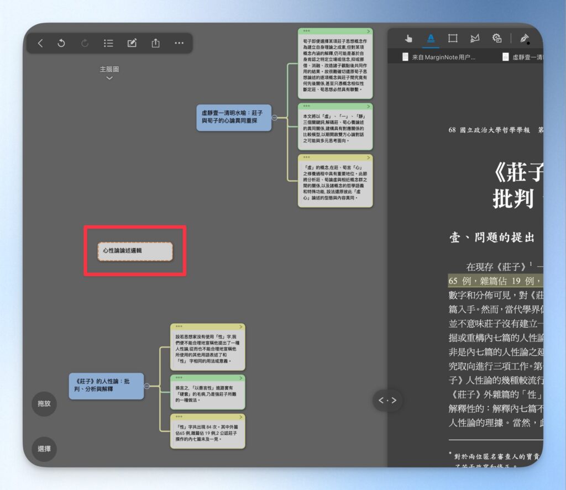Select the 「虛」的概念,在莊、荀言「心」 note card
Image resolution: width=566 pixels, height=490 pixels.
(x=336, y=181)
